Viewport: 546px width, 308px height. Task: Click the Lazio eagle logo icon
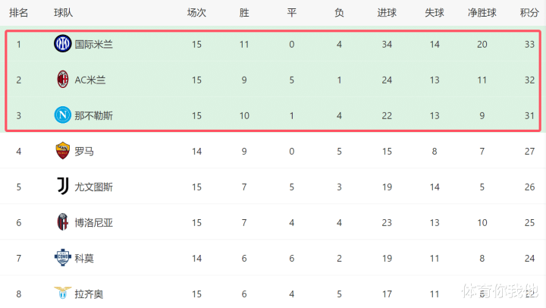click(62, 292)
